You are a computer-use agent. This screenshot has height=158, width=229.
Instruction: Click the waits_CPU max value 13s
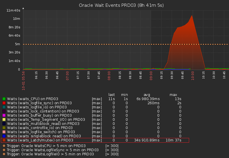(178, 99)
